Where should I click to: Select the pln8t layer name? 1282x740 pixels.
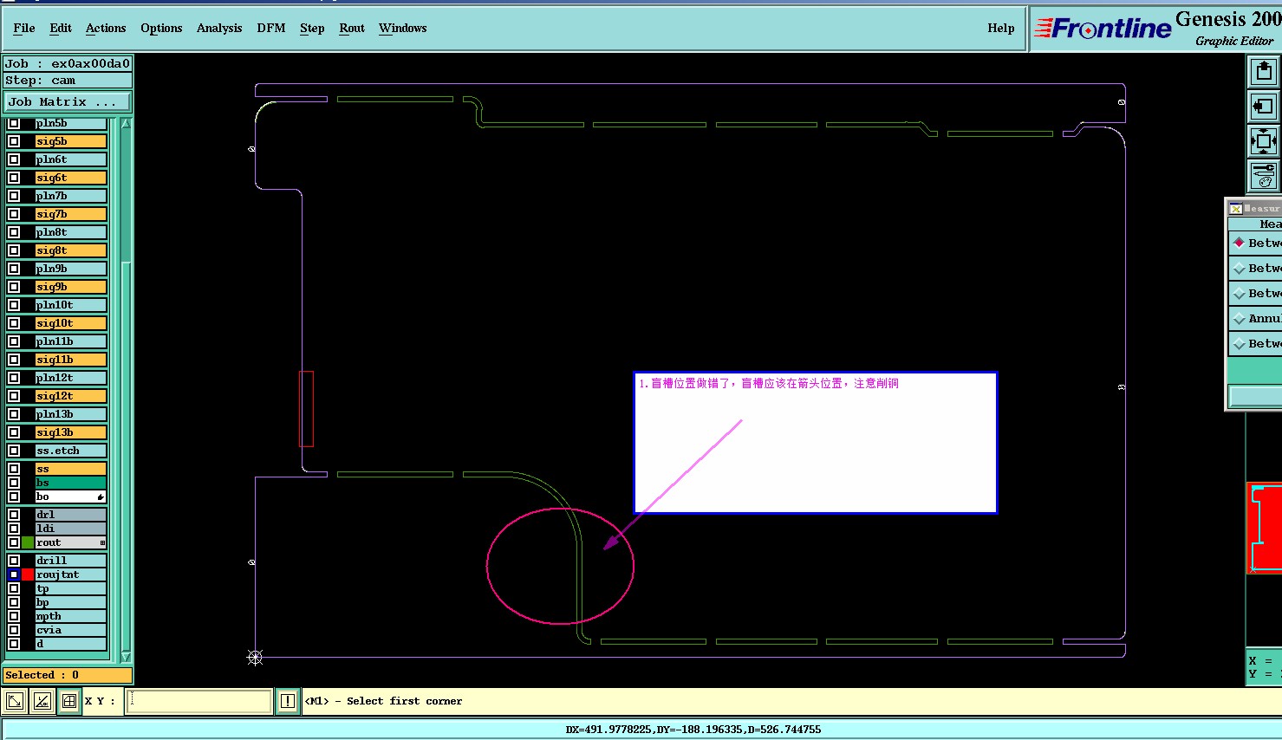(x=71, y=232)
